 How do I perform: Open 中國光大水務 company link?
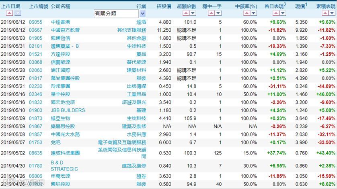[65, 134]
